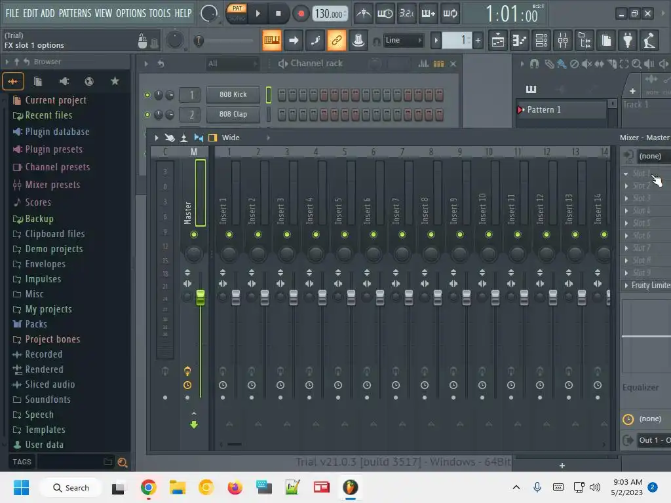Mute the 808 Clap channel
The image size is (671, 503).
point(147,115)
